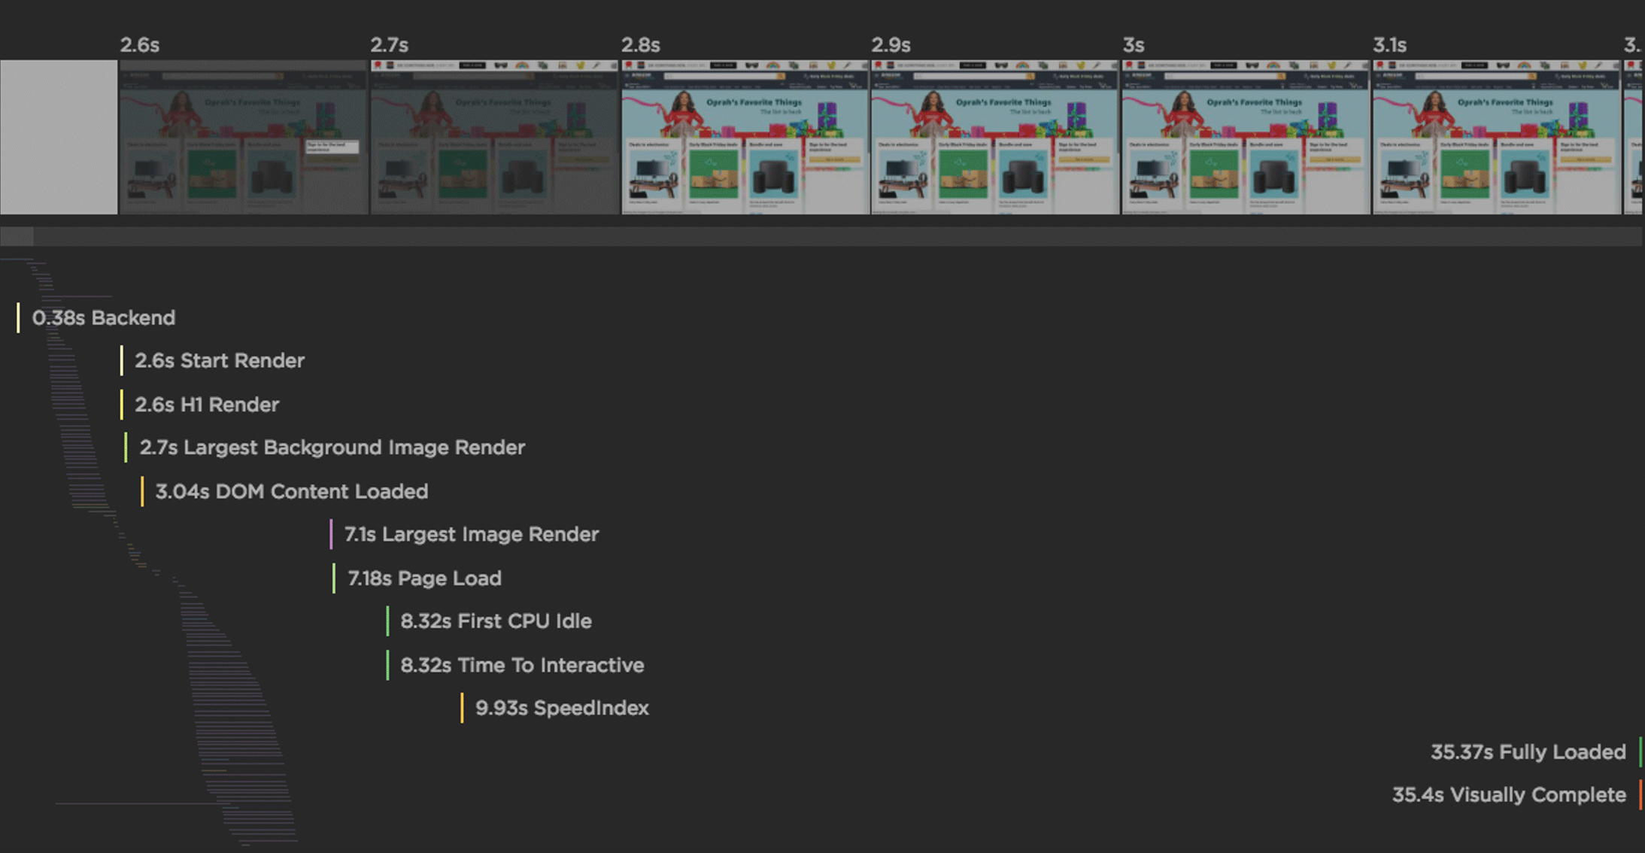
Task: Click the blank gray first frame
Action: (59, 138)
